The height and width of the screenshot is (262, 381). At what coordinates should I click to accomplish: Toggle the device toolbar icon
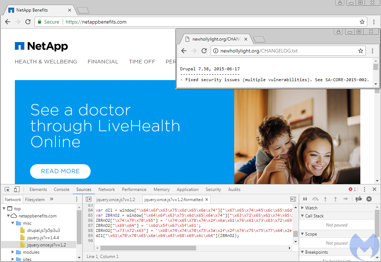17,189
